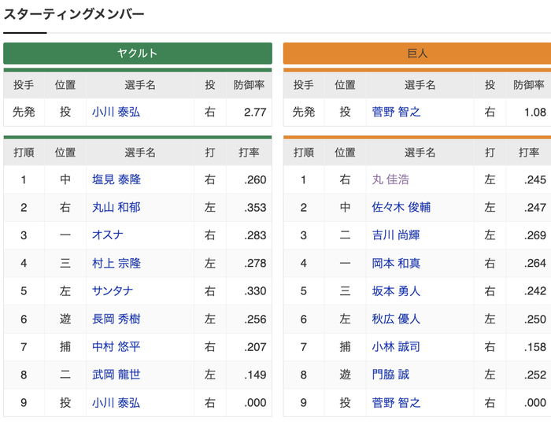Click the 防御率 column header under 巨人
Viewport: 551px width, 425px height.
[x=528, y=85]
